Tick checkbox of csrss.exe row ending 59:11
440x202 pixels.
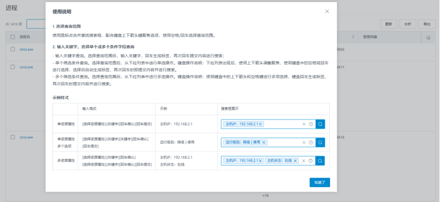coord(12,67)
